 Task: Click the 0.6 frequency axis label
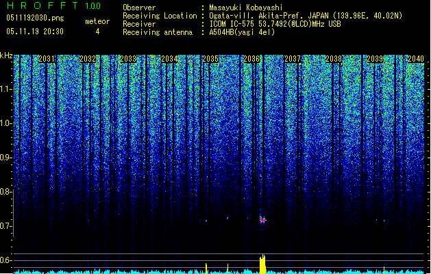(5, 260)
